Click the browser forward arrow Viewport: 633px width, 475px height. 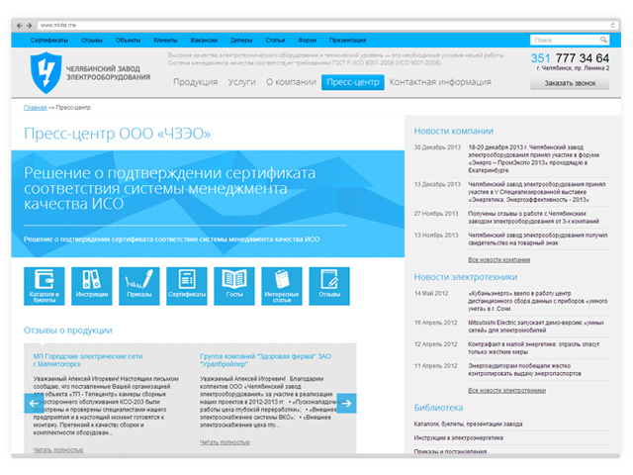(29, 26)
